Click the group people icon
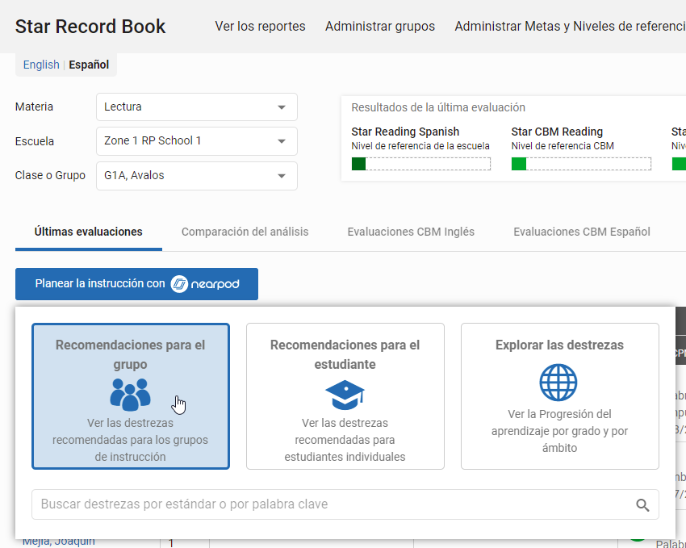 coord(131,395)
